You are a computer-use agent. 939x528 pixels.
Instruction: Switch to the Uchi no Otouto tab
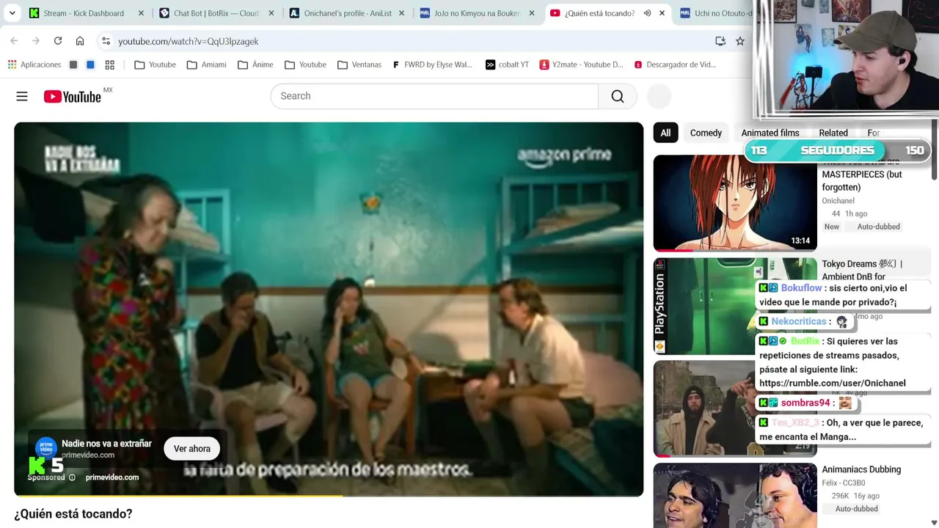pyautogui.click(x=715, y=13)
